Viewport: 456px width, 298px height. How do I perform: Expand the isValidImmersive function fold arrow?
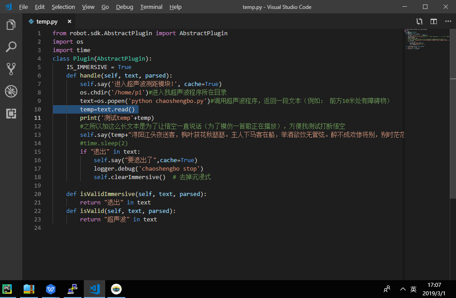click(49, 194)
